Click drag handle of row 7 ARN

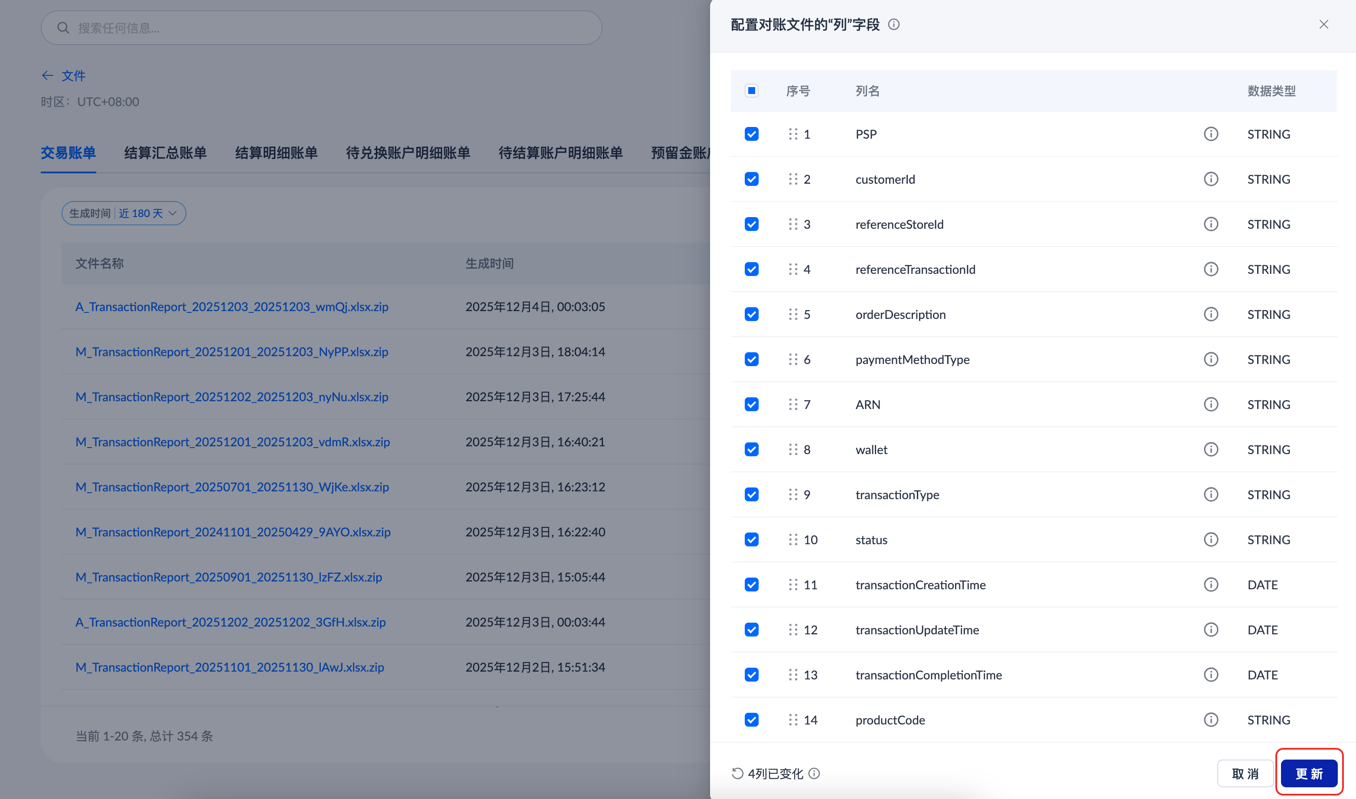click(x=793, y=404)
